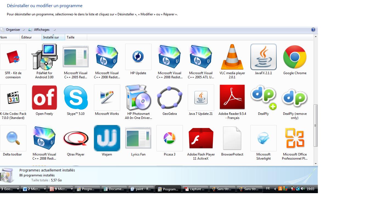Image resolution: width=375 pixels, height=211 pixels.
Task: Sort programs by the Éditeur column
Action: point(31,37)
